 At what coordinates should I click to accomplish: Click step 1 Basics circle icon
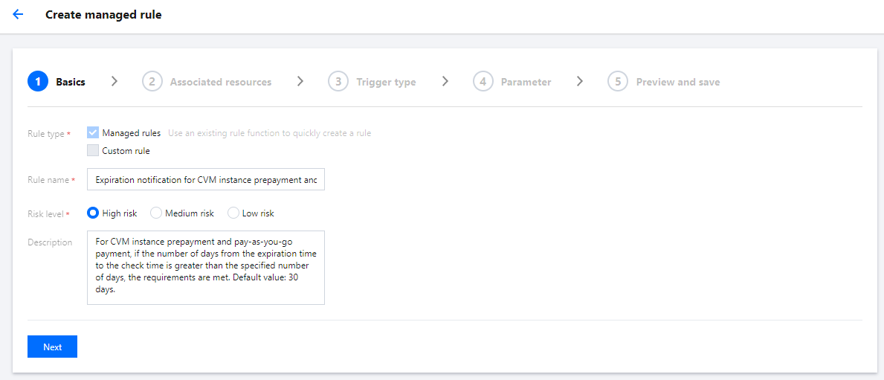tap(38, 82)
